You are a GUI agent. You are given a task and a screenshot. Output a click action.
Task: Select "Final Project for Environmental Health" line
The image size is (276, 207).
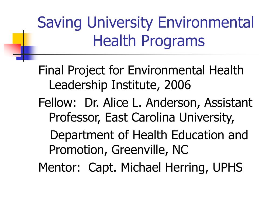coord(141,71)
